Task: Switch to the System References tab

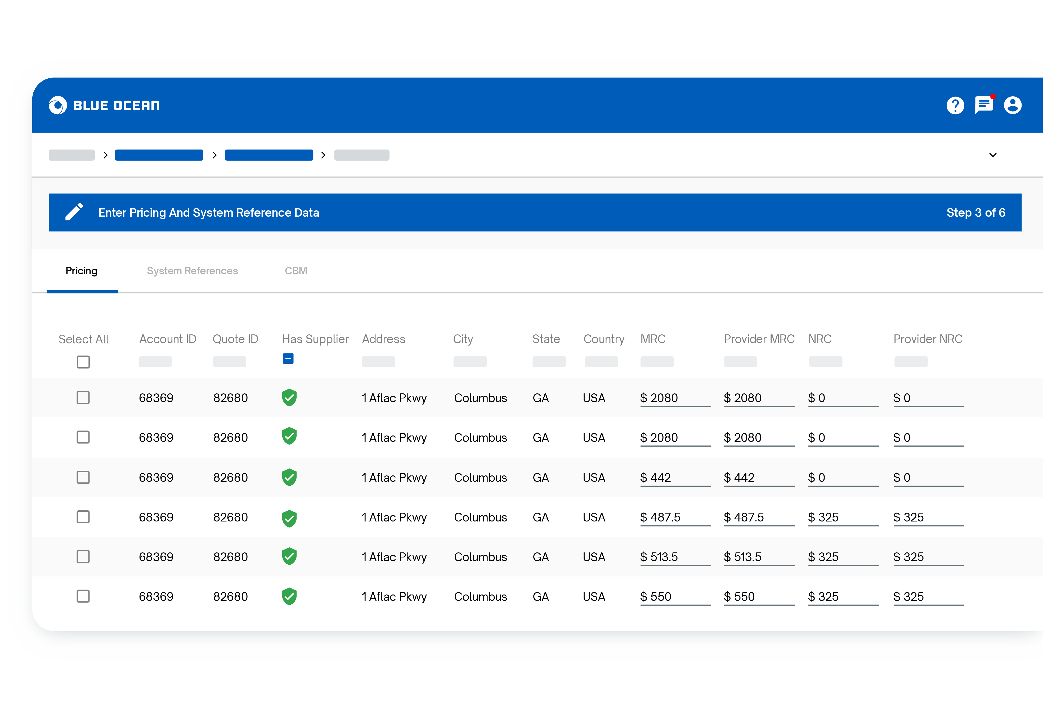Action: pyautogui.click(x=192, y=271)
